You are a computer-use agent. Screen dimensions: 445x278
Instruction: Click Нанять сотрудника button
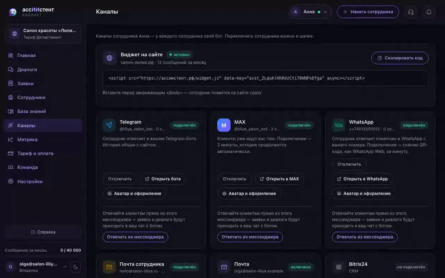(x=368, y=12)
